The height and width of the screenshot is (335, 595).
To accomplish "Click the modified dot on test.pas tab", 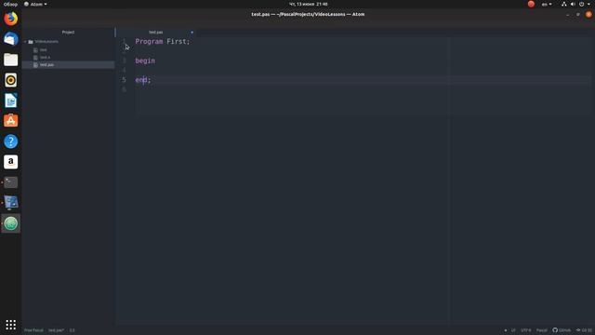I will (x=192, y=33).
